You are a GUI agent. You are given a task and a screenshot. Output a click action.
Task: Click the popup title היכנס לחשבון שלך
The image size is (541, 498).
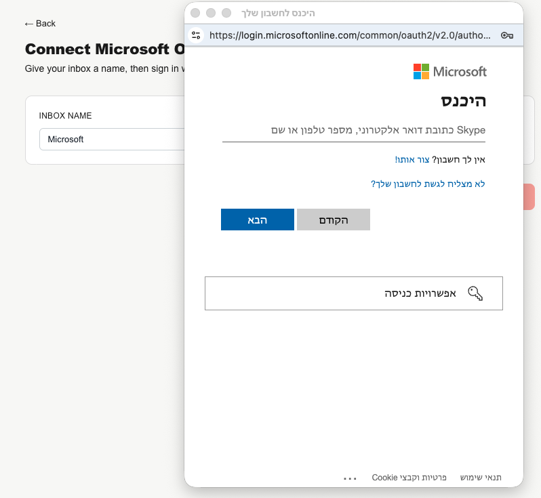tap(278, 13)
